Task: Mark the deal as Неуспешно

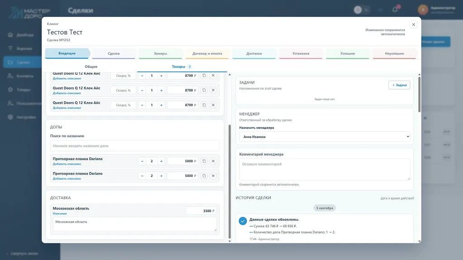Action: (394, 53)
